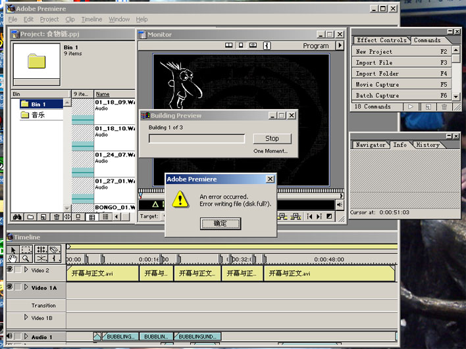Click Project bin list scroll-down arrow

67,208
